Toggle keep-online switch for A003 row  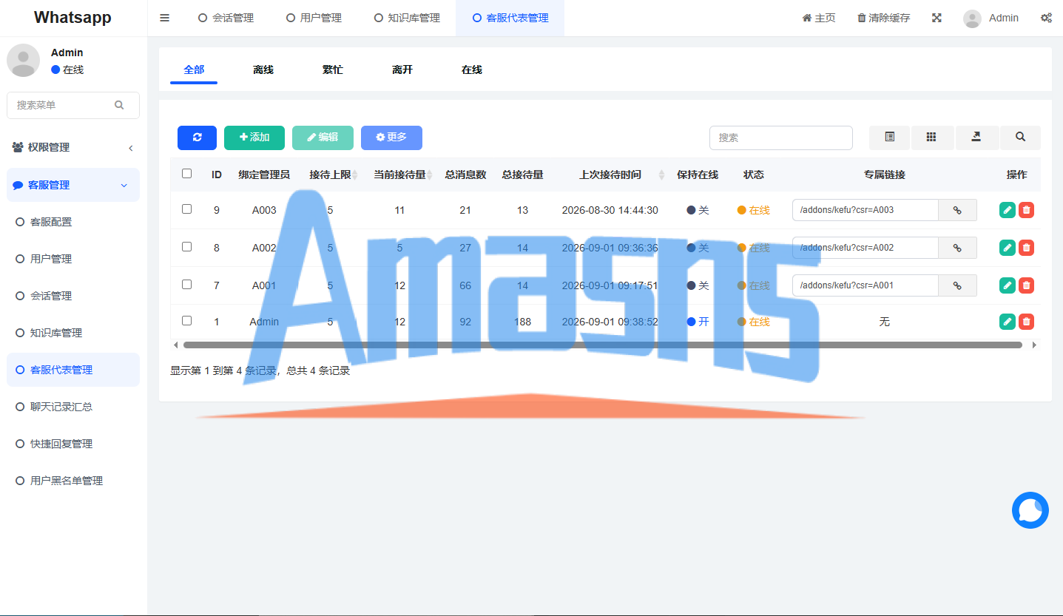[x=698, y=210]
